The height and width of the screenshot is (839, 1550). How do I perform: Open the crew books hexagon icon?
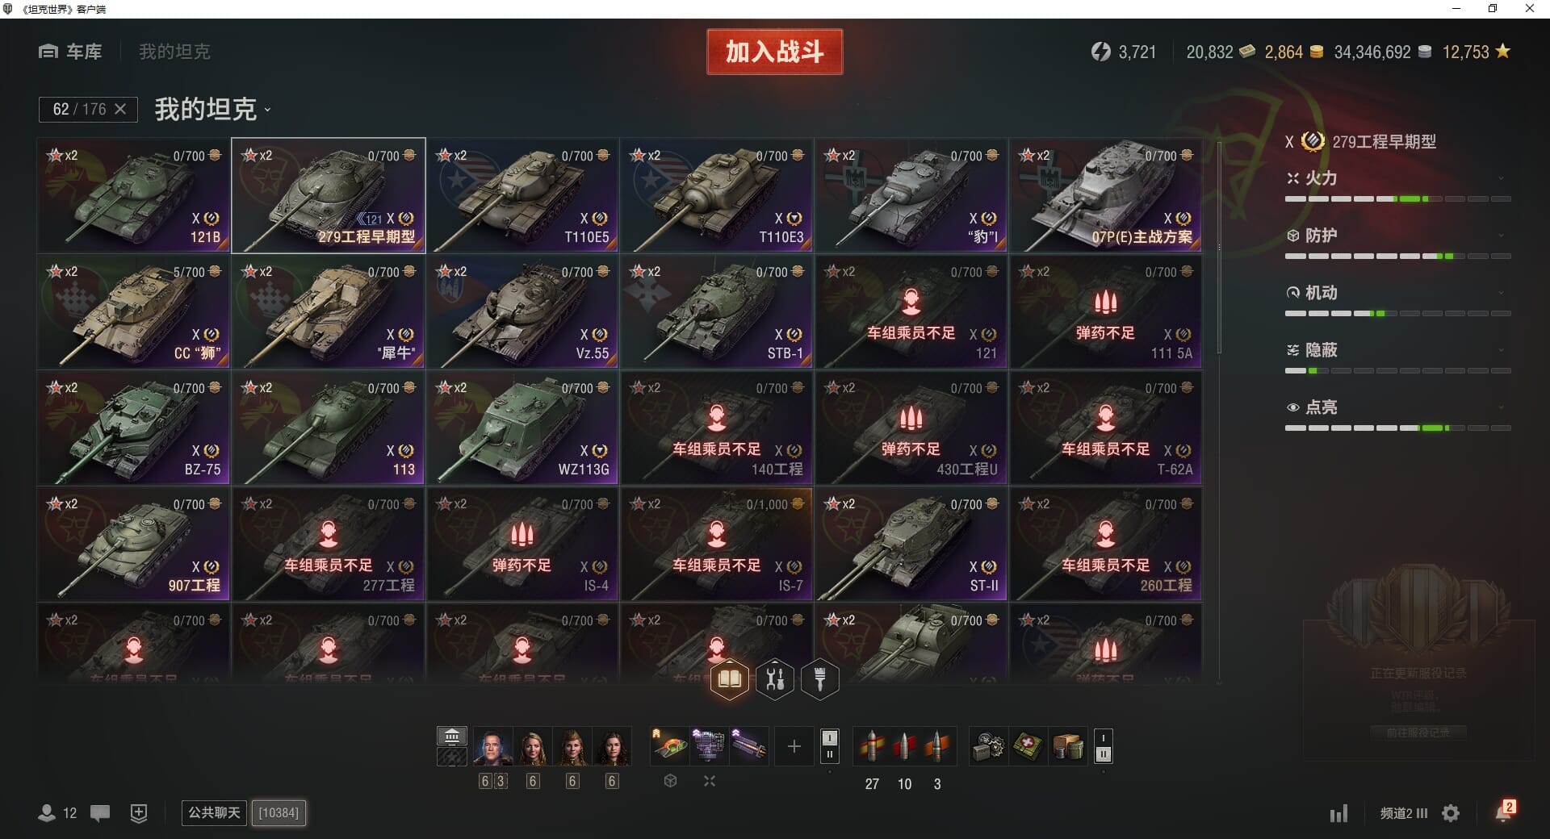(729, 679)
